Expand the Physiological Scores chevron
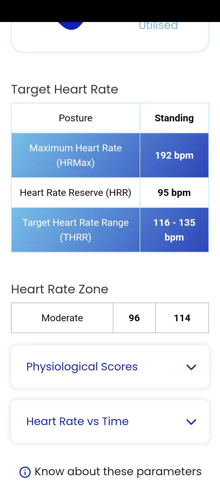Viewport: 220px width, 489px height. 191,367
